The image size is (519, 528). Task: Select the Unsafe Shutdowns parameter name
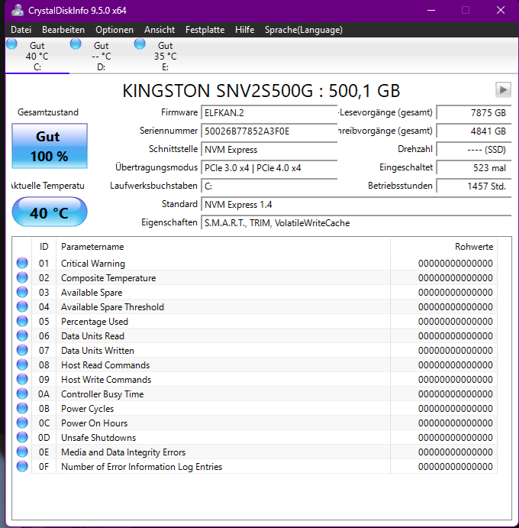click(98, 437)
